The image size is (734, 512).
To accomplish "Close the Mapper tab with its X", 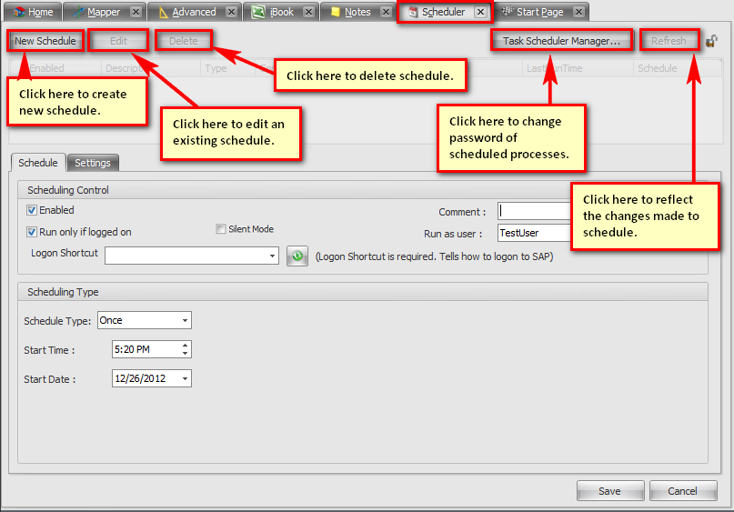I will click(136, 12).
